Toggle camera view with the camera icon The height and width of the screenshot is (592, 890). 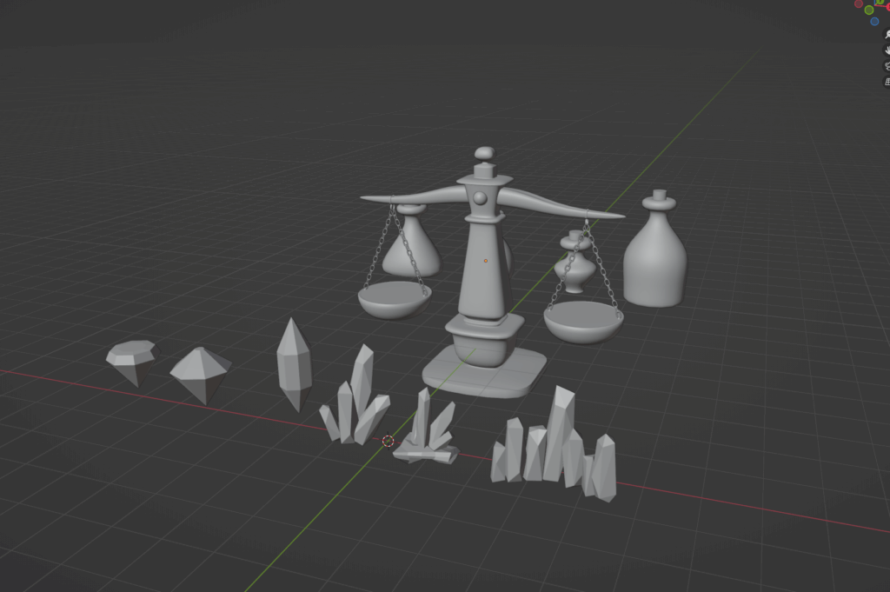887,65
